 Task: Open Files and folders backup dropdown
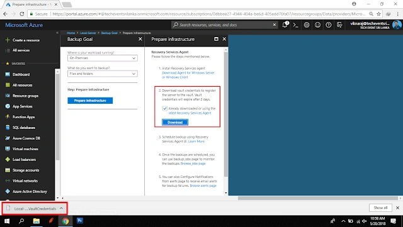tap(102, 74)
